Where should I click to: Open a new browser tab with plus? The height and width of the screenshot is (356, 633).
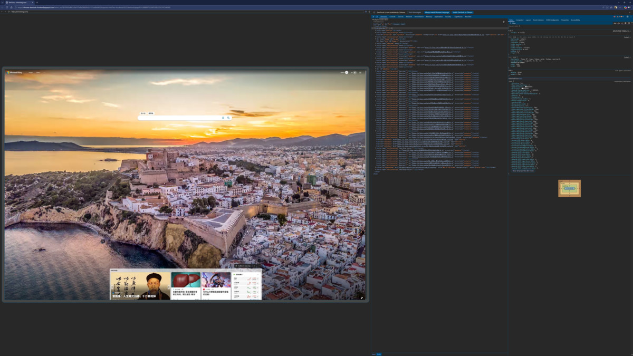pyautogui.click(x=36, y=2)
